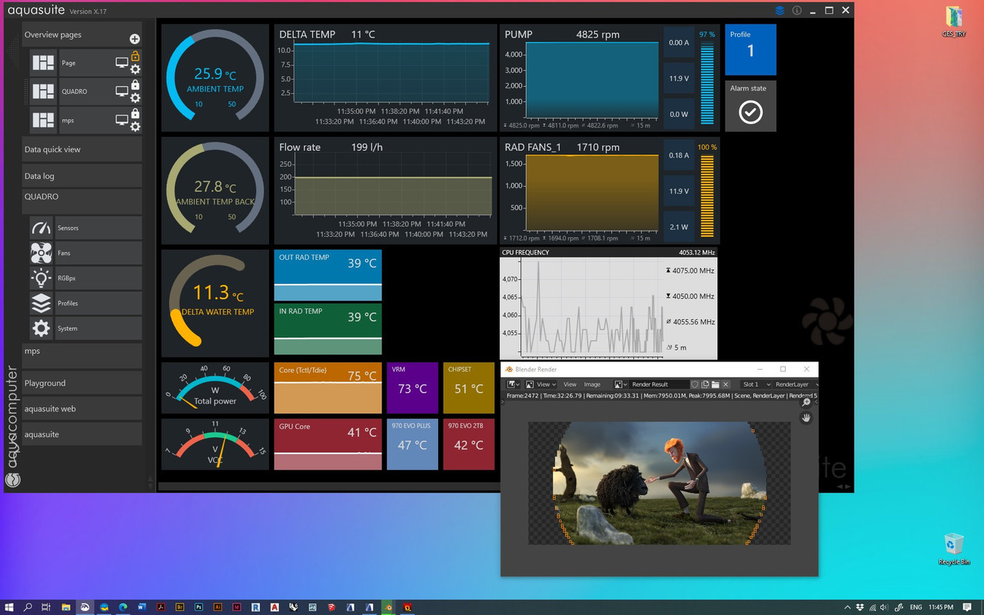This screenshot has width=984, height=615.
Task: Open the Sensors gauge icon under QUADRO
Action: (x=41, y=228)
